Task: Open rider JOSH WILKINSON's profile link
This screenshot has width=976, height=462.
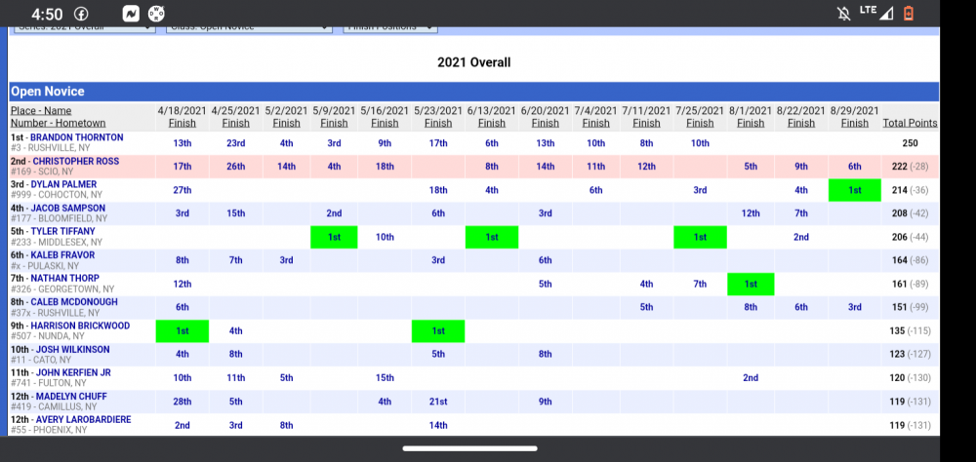Action: 72,350
